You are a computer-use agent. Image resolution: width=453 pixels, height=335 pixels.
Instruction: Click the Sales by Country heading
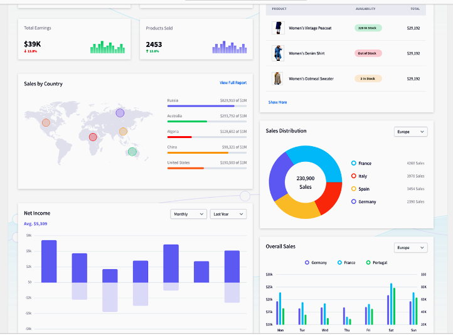(x=43, y=84)
